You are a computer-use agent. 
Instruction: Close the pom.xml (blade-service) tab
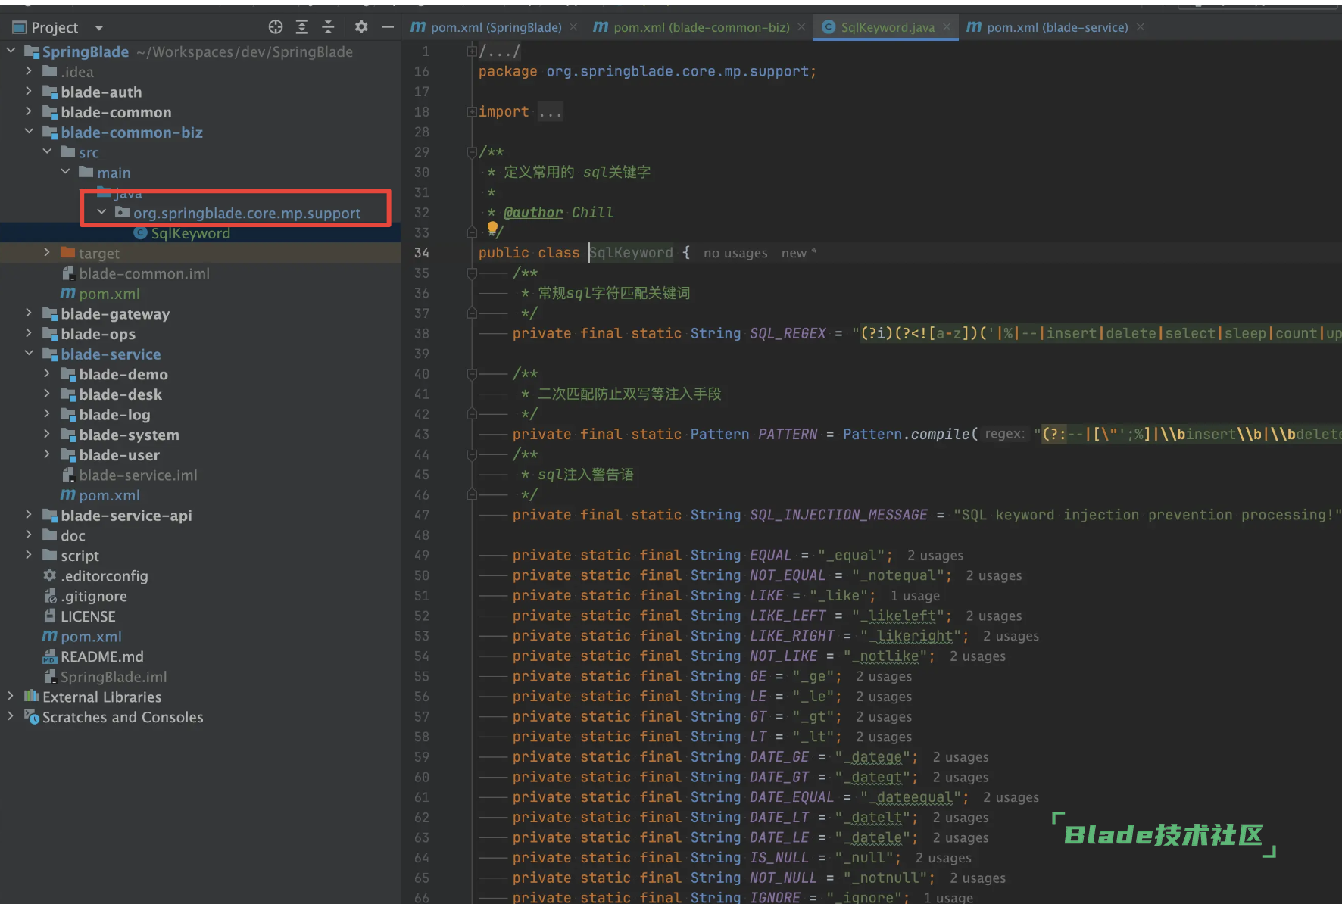(1141, 27)
